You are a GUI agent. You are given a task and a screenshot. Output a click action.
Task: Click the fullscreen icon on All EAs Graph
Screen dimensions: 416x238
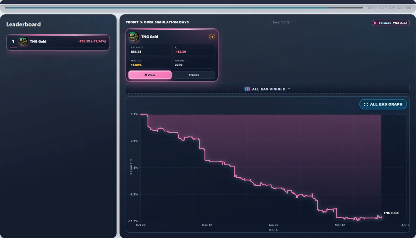click(366, 105)
